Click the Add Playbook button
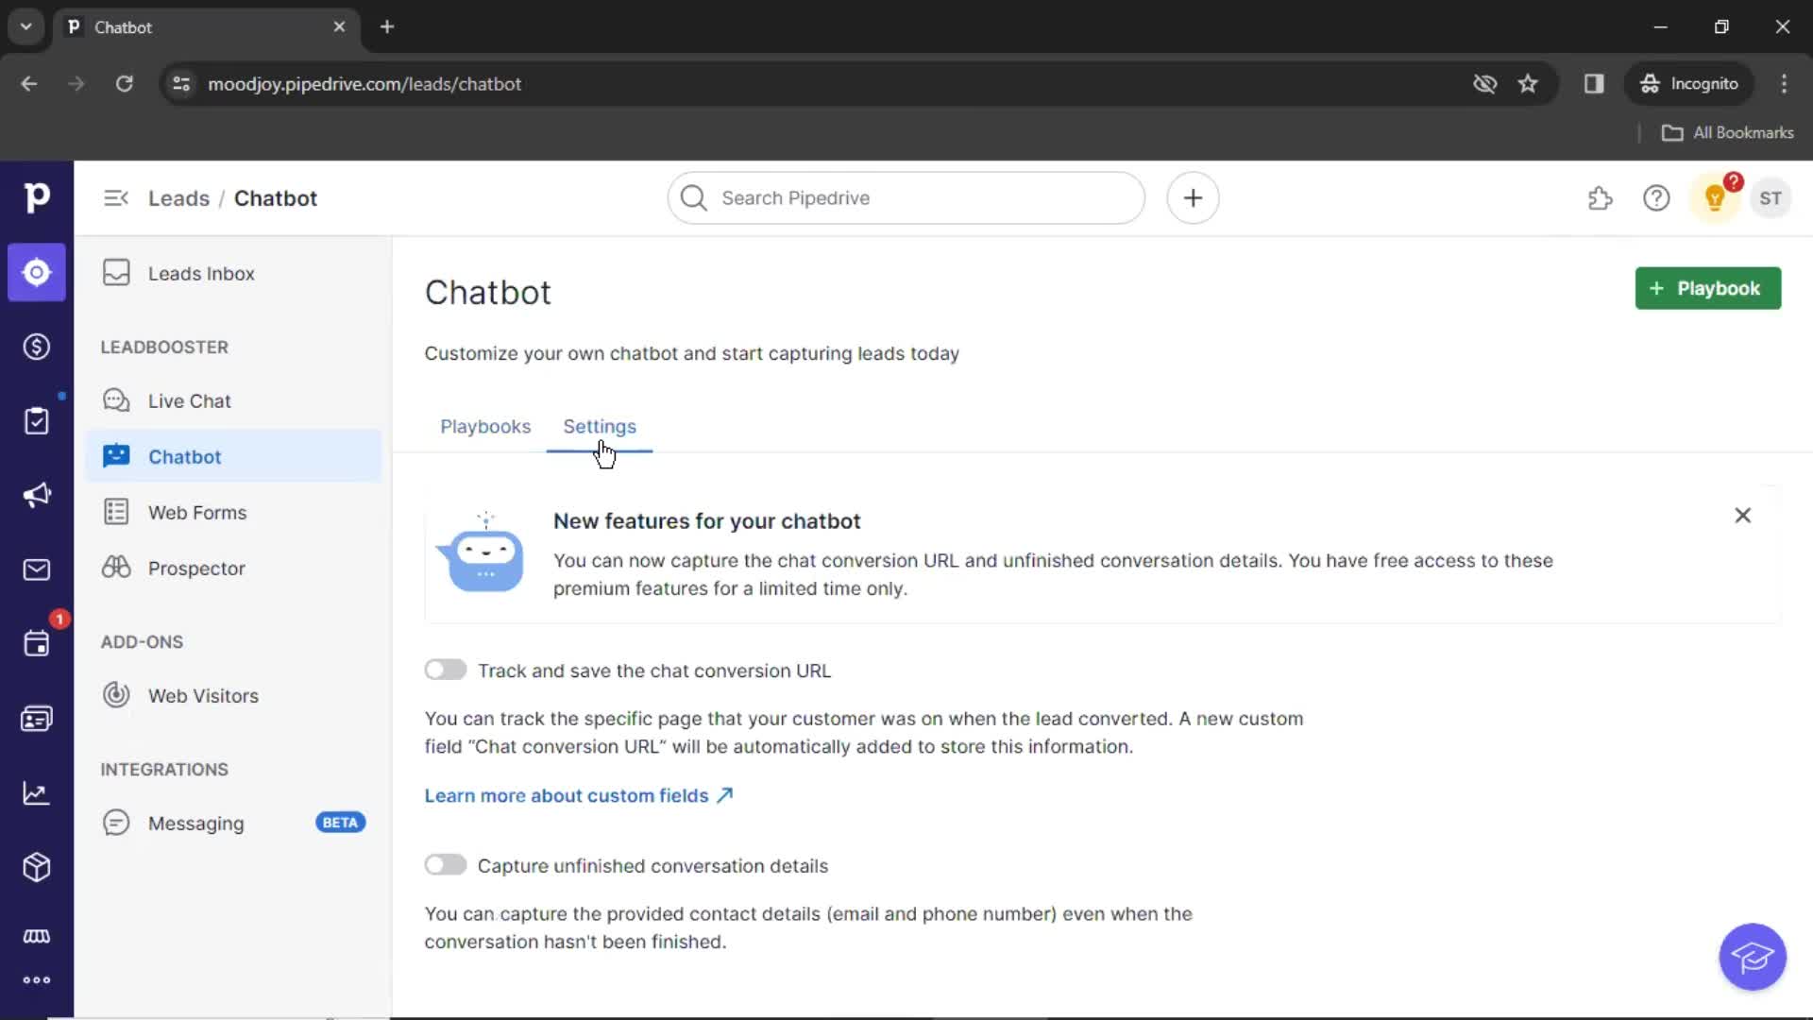1813x1020 pixels. 1708,288
